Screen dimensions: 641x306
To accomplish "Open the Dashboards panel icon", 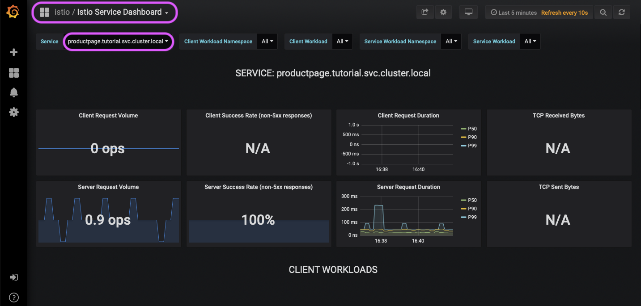I will [x=13, y=72].
